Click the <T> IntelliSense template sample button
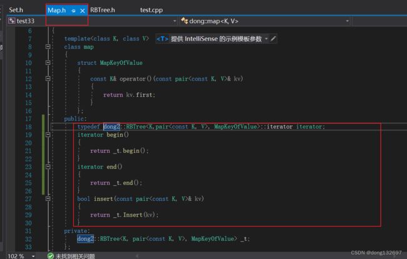 (163, 39)
